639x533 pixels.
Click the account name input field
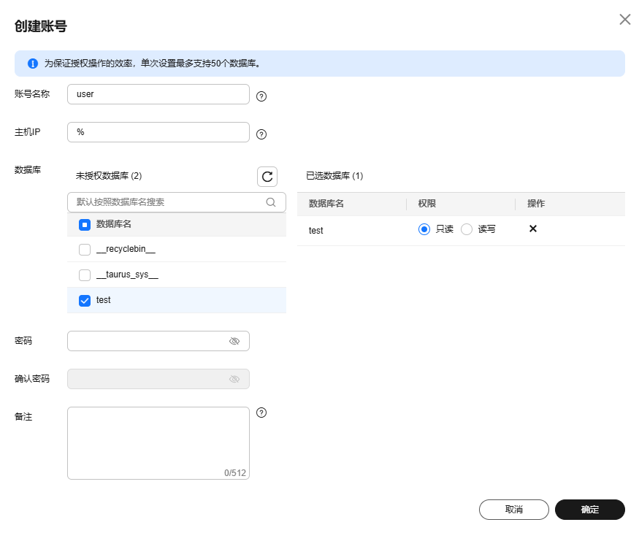pos(158,94)
